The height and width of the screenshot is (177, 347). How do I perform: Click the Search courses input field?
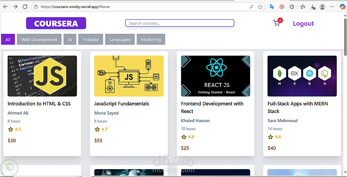pyautogui.click(x=179, y=23)
